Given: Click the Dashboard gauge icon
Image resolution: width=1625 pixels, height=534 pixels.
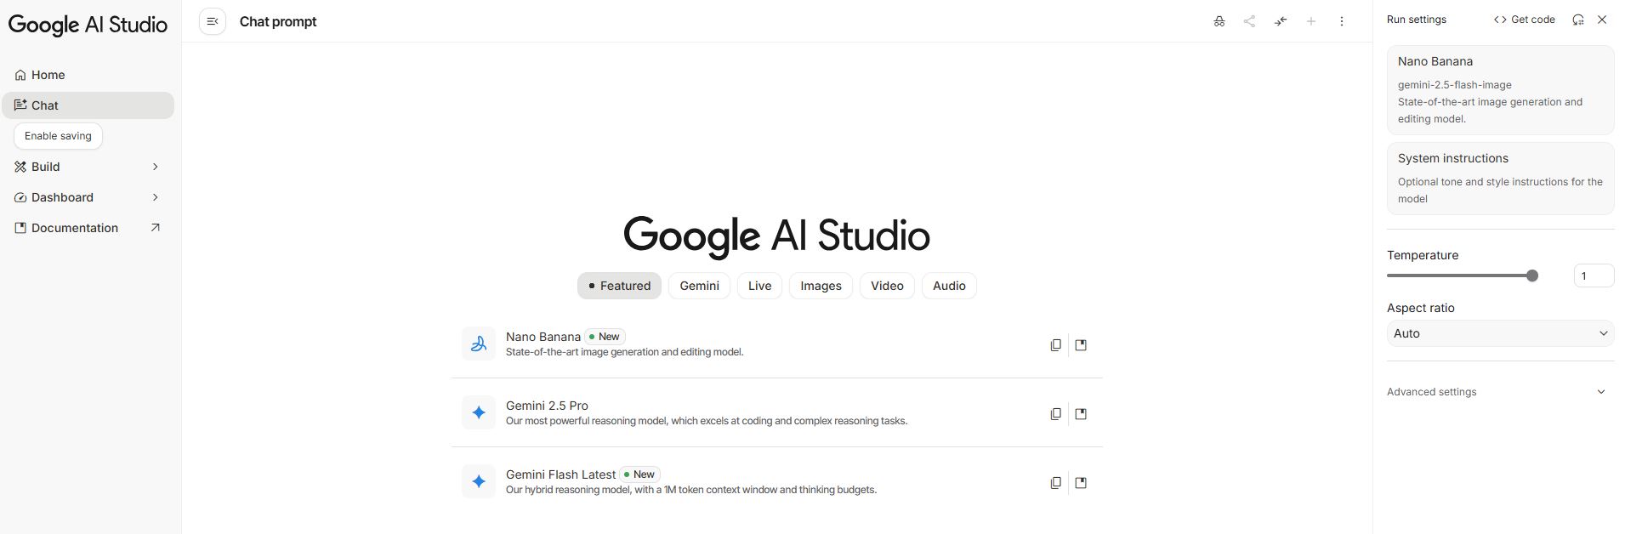Looking at the screenshot, I should point(20,197).
